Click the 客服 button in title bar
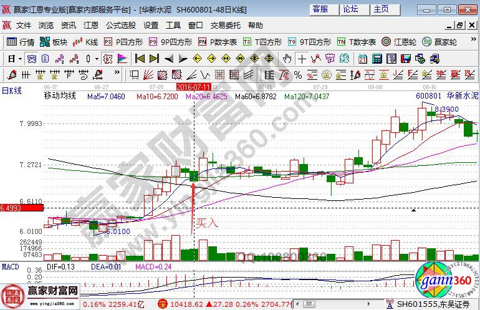This screenshot has width=480, height=310. 320,9
